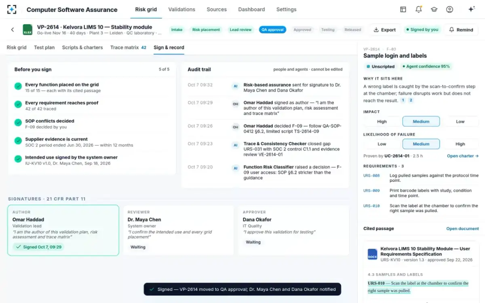Select the Risk placement stage
This screenshot has height=303, width=485.
pyautogui.click(x=206, y=29)
